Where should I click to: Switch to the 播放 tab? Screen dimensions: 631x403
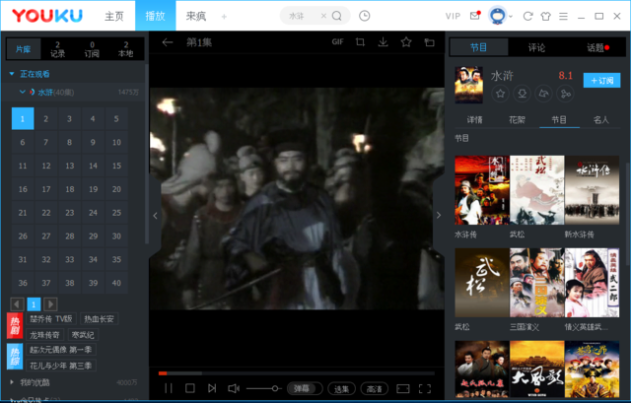click(x=156, y=16)
